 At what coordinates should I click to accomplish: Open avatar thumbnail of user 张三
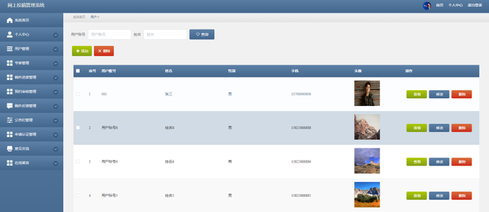367,93
